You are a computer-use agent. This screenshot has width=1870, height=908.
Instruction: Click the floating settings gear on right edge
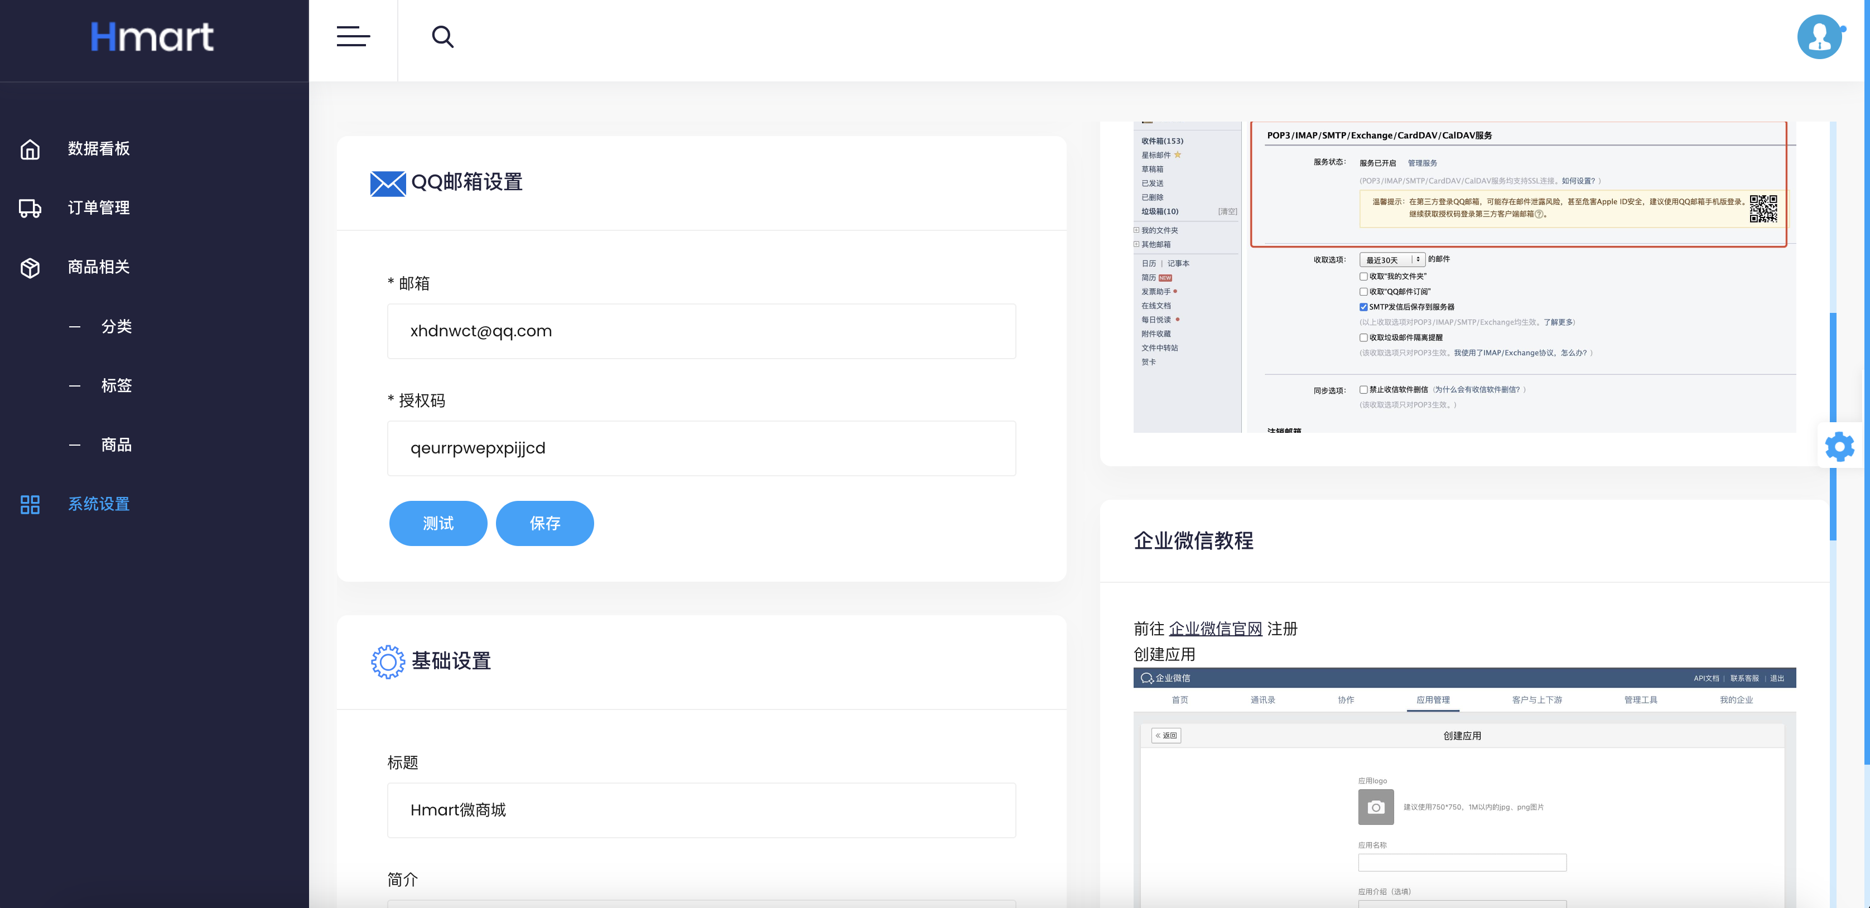coord(1839,446)
